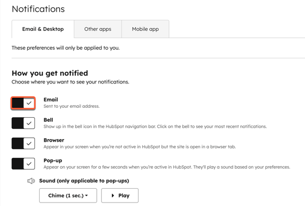Disable Email notifications toggle
The height and width of the screenshot is (206, 305).
23,103
